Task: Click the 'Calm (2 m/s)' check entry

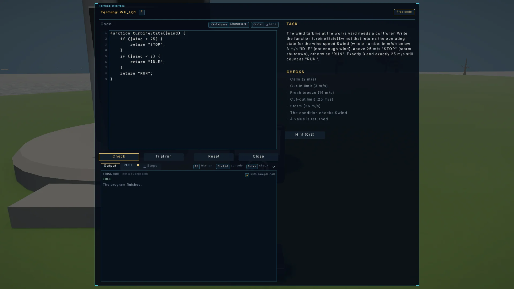Action: tap(303, 79)
